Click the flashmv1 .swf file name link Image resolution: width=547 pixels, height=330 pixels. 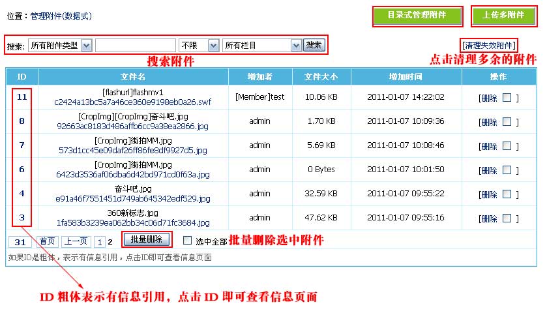click(x=133, y=102)
